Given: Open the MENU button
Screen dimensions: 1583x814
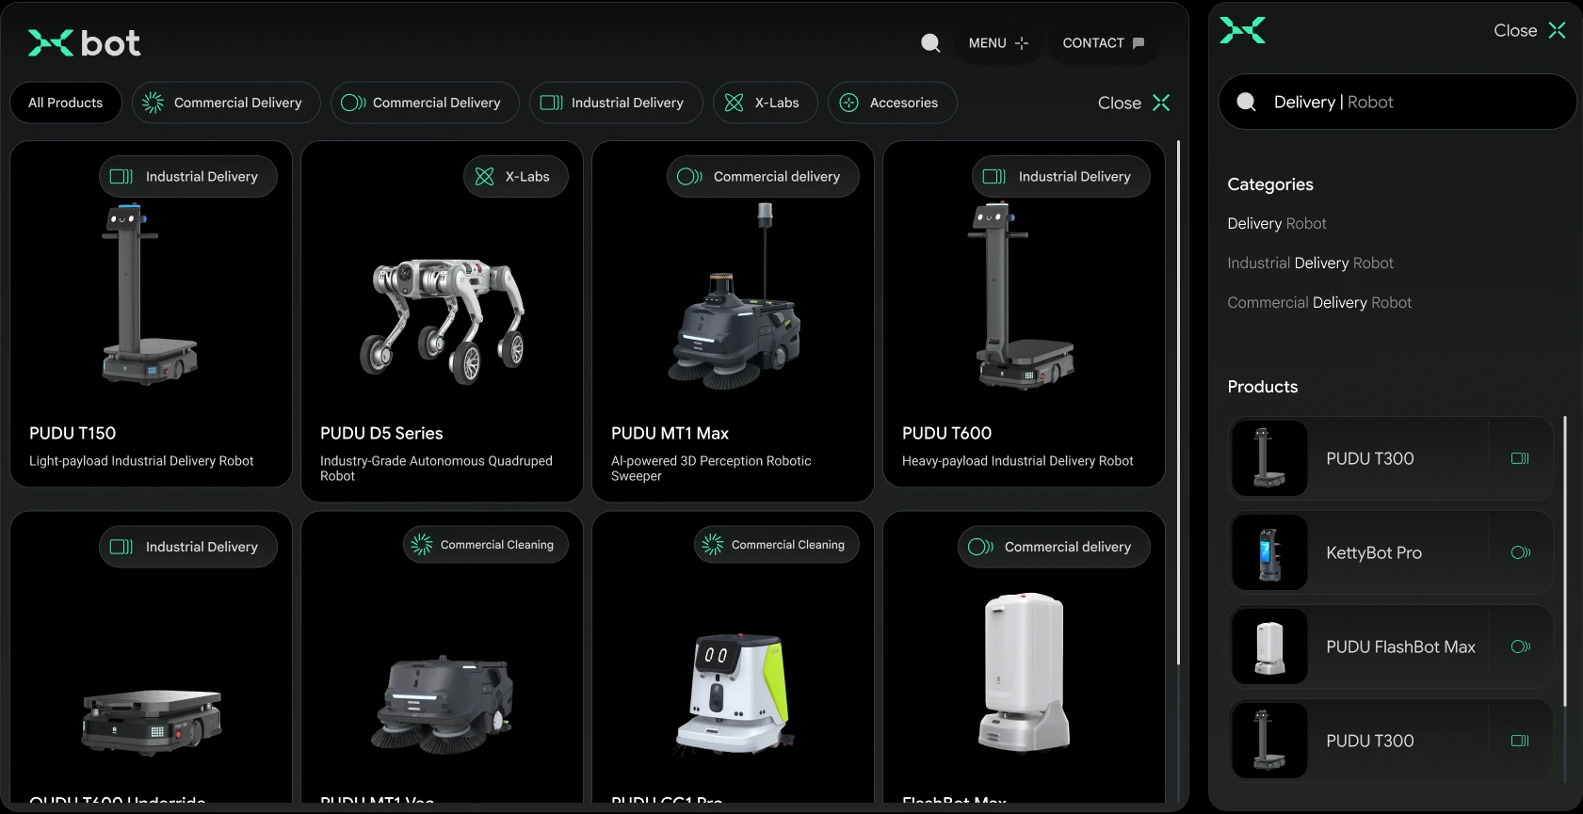Looking at the screenshot, I should click(x=998, y=43).
